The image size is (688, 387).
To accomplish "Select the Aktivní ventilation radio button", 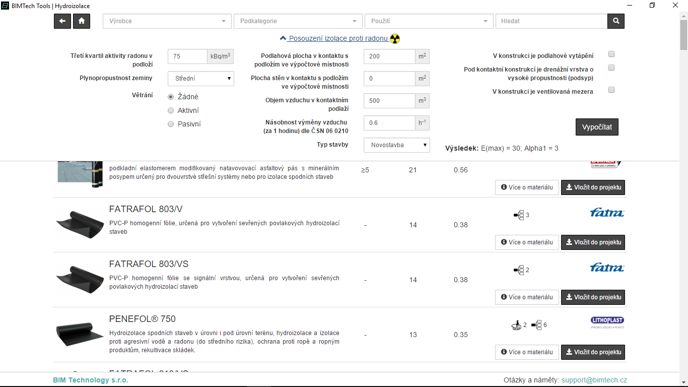I will coord(171,110).
